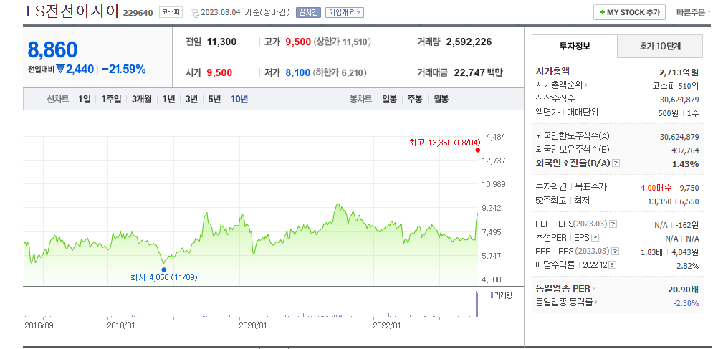Click the 거래대금 value 22,747

(470, 72)
